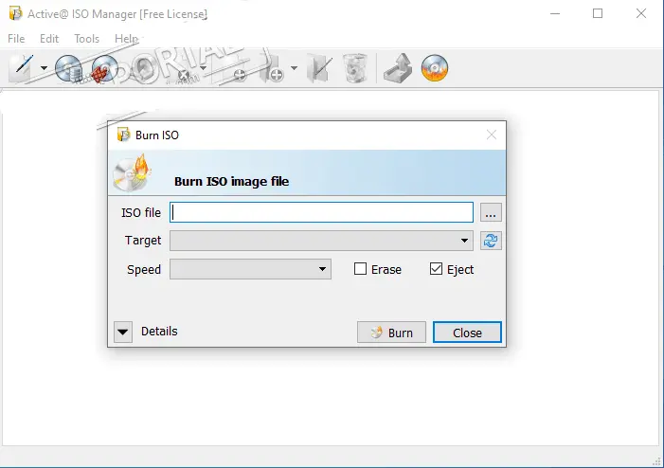This screenshot has width=664, height=468.
Task: Expand the Details section arrow
Action: point(123,332)
